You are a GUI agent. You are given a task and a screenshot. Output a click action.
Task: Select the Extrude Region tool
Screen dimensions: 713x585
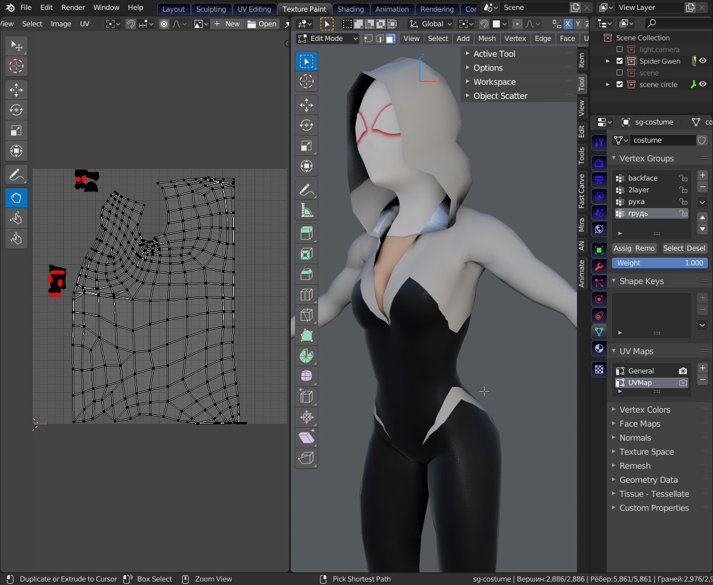coord(307,234)
